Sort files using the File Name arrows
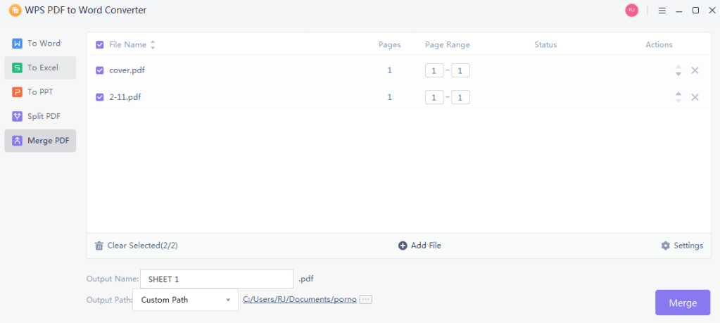Screen dimensions: 720x323 pos(153,45)
